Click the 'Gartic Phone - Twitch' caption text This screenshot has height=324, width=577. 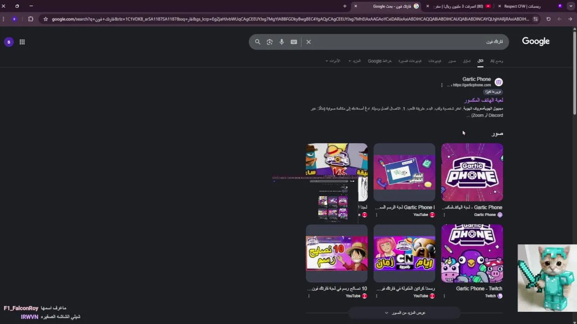pyautogui.click(x=479, y=288)
